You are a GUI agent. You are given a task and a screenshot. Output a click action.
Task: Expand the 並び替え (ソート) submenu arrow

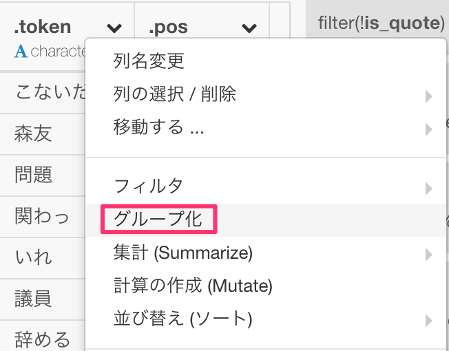(428, 321)
